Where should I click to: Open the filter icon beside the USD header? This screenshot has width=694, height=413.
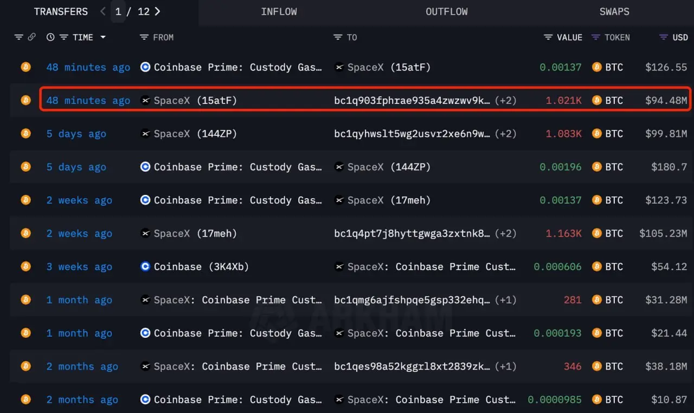663,37
